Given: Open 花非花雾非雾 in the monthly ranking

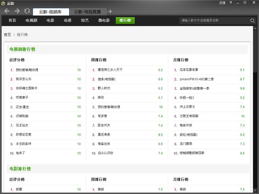Looking at the screenshot, I should tap(189, 70).
